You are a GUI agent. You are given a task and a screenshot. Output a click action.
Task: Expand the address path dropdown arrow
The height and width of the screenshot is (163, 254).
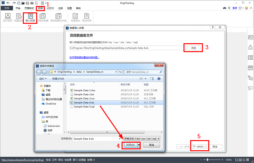click(116, 72)
